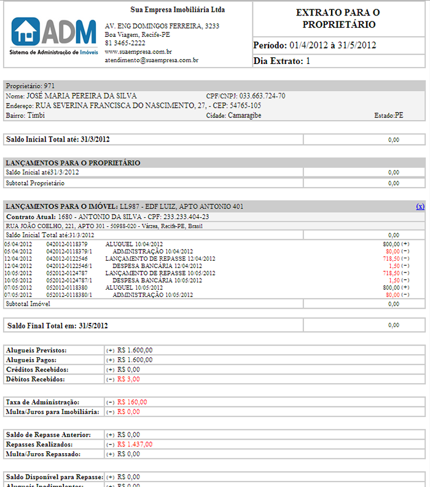Click the (x) link beside LL987 property
The width and height of the screenshot is (430, 487).
(x=420, y=207)
